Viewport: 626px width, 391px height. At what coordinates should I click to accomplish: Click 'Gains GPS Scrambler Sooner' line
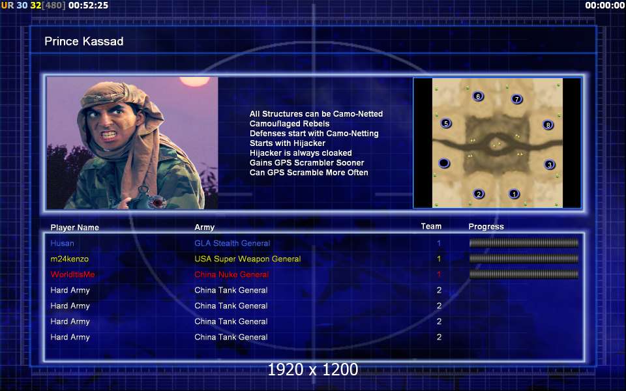306,163
